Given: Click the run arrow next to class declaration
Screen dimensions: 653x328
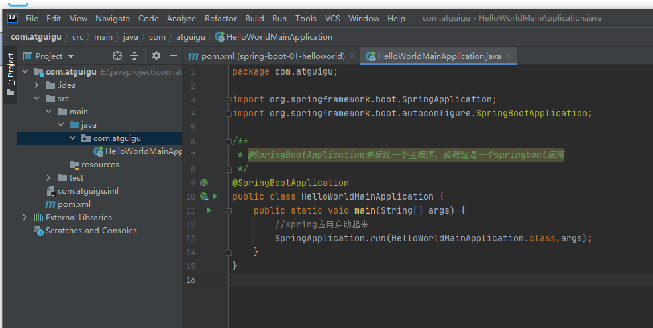Looking at the screenshot, I should point(215,196).
